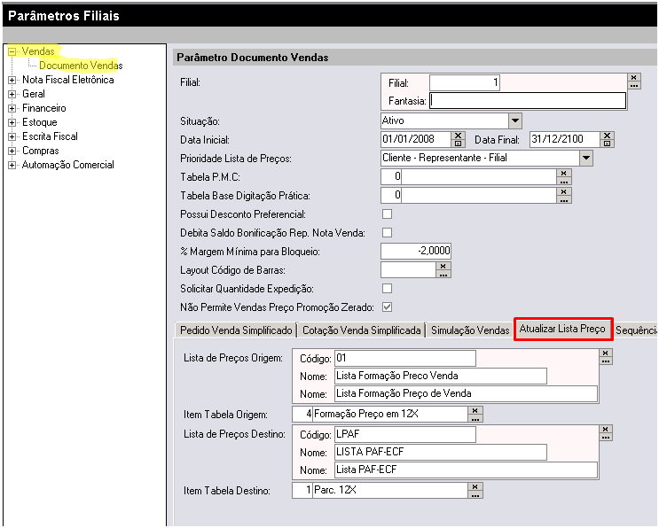Viewport: 659px width, 528px height.
Task: Select the Atualizar Lista Preço tab
Action: click(562, 329)
